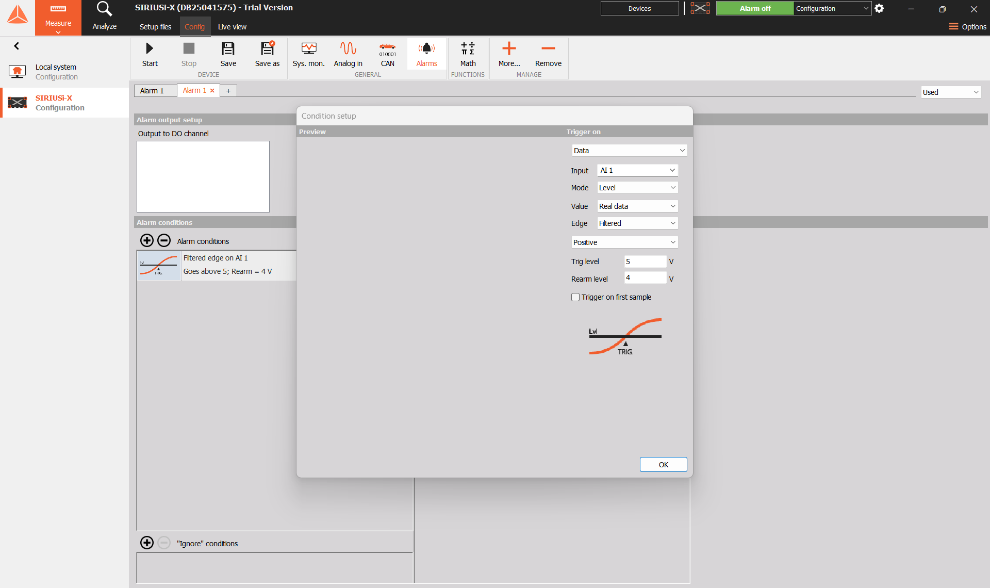Image resolution: width=990 pixels, height=588 pixels.
Task: Click the device connection icon beside Devices
Action: 700,8
